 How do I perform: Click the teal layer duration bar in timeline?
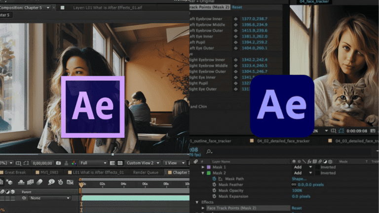tap(135, 198)
